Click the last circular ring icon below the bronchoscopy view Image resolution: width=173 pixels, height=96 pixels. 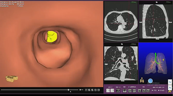(x=99, y=90)
